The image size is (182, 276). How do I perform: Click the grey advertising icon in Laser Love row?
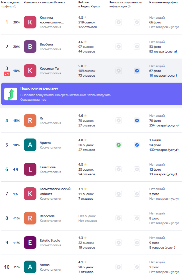tap(119, 169)
